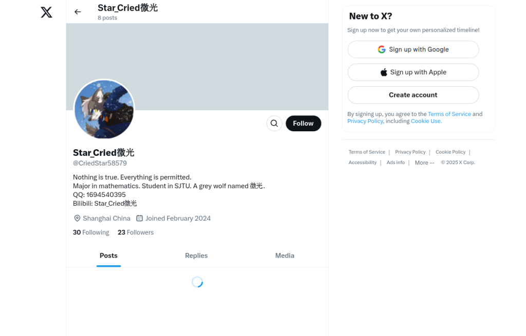
Task: Go back using the arrow icon
Action: tap(78, 12)
